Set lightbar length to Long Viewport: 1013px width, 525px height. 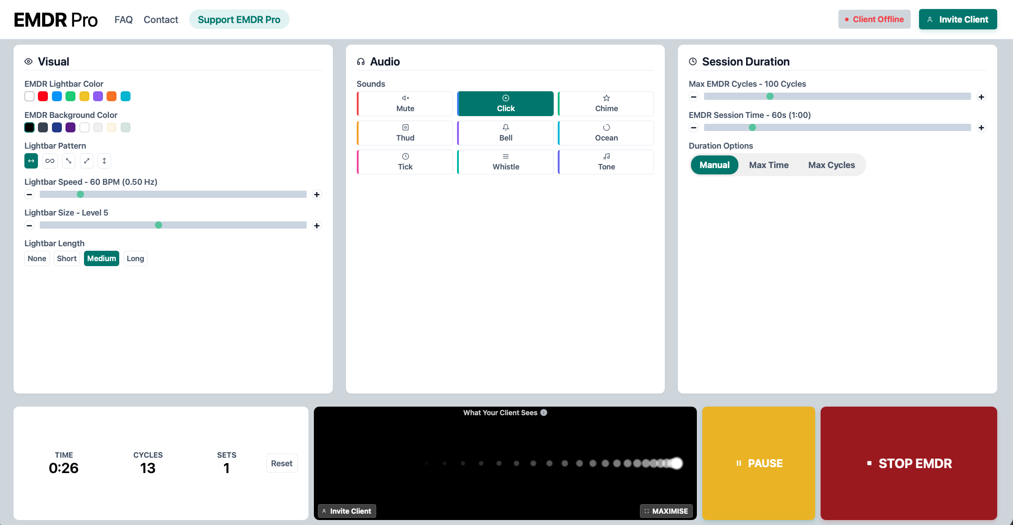[135, 258]
